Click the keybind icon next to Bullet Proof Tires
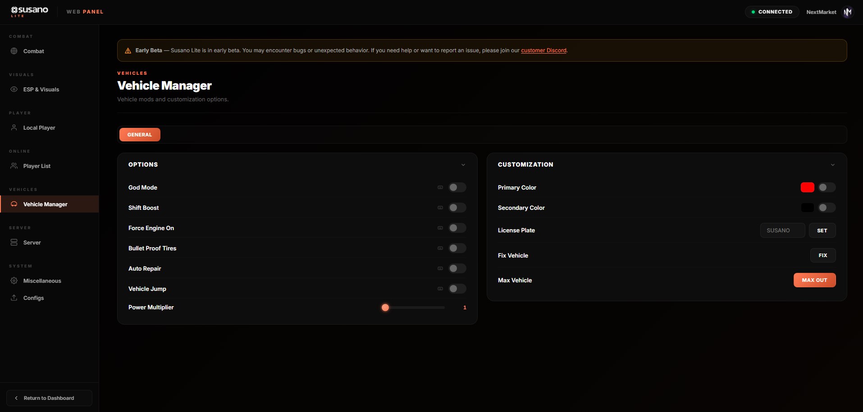The image size is (863, 412). point(440,248)
